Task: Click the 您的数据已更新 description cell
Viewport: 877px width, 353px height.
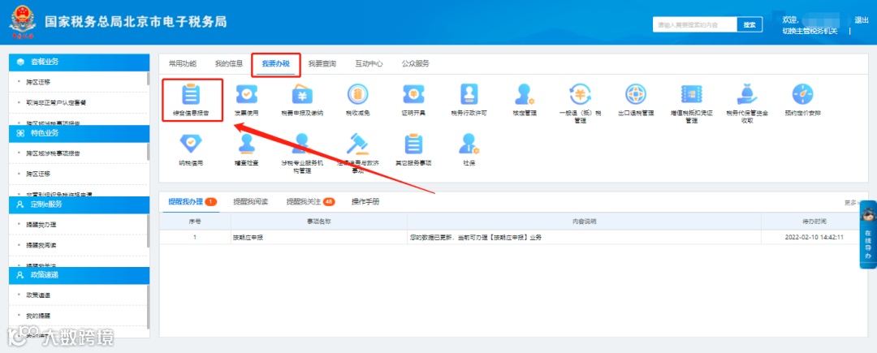Action: pos(584,238)
